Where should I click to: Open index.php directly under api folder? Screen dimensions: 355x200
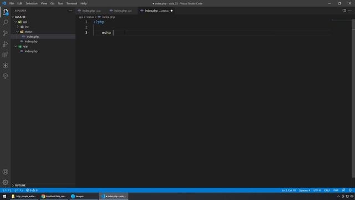pos(31,42)
